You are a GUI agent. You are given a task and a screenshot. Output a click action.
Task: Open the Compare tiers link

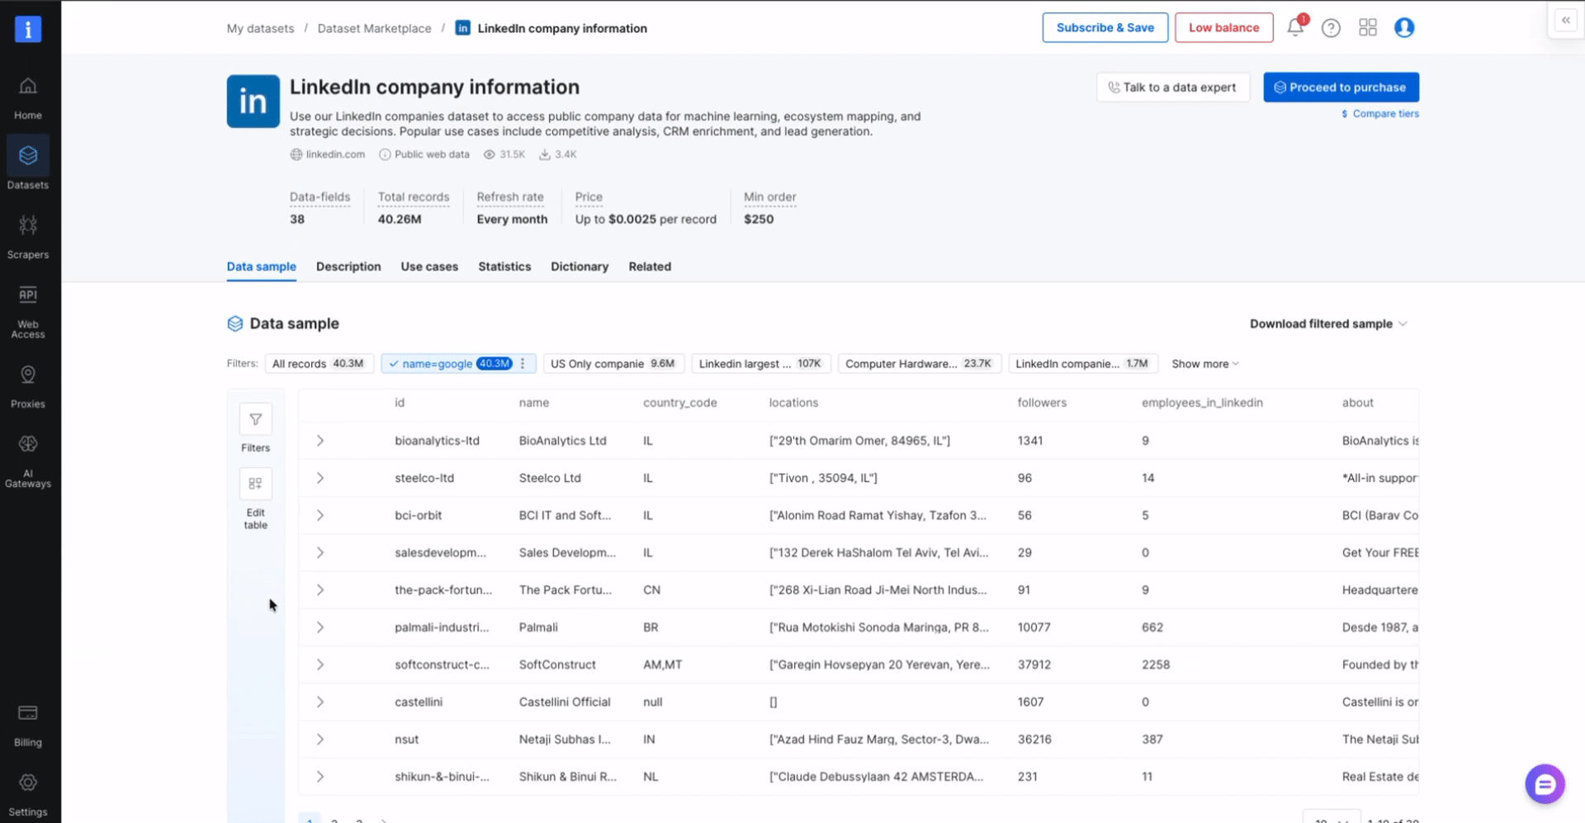click(1380, 114)
